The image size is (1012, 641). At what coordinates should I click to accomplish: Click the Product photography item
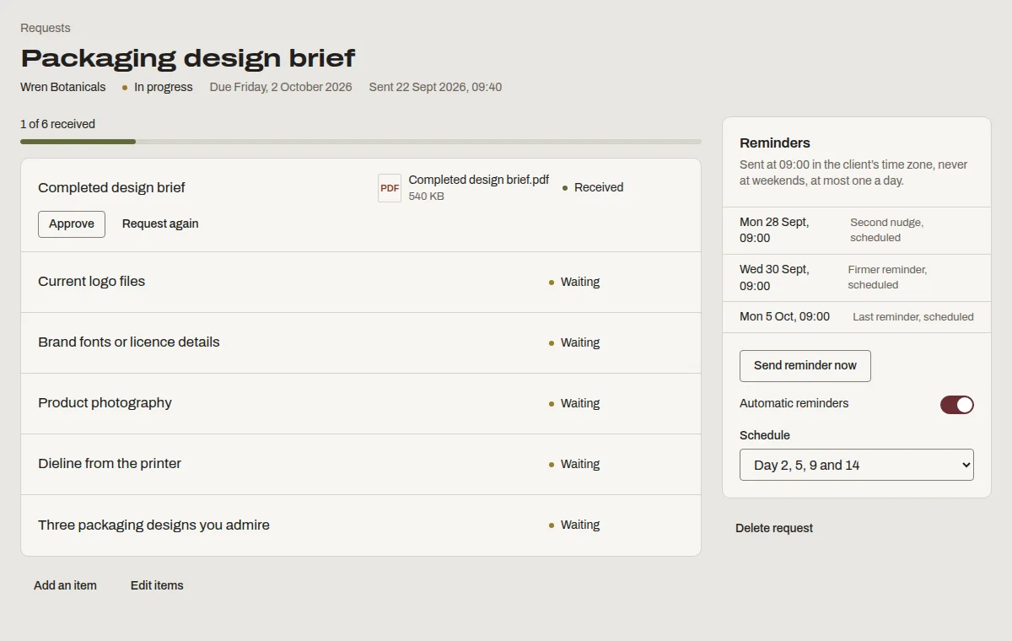pyautogui.click(x=361, y=403)
